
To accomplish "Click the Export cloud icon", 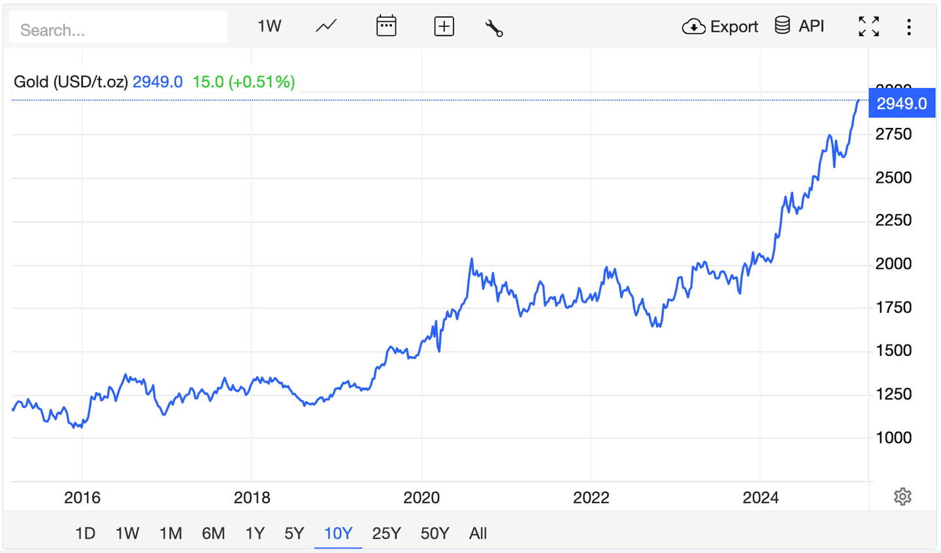I will (695, 27).
